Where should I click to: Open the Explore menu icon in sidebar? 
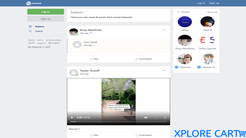click(30, 27)
